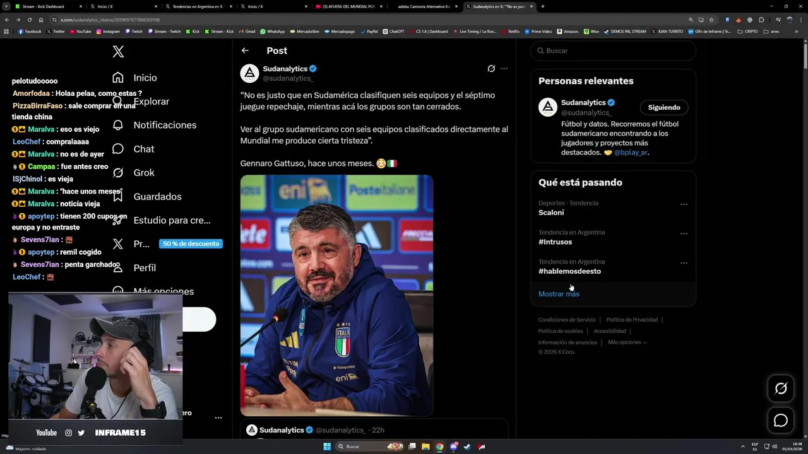Viewport: 808px width, 454px height.
Task: Open the Gattuso press conference photo
Action: point(336,296)
